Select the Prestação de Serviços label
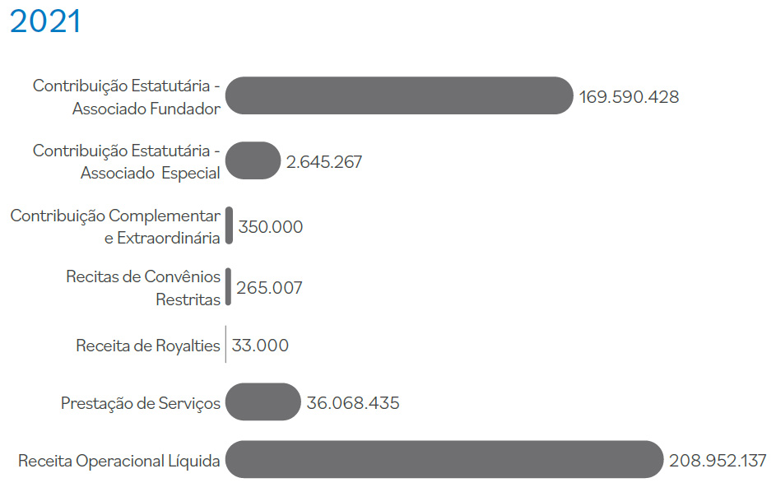 pos(141,403)
